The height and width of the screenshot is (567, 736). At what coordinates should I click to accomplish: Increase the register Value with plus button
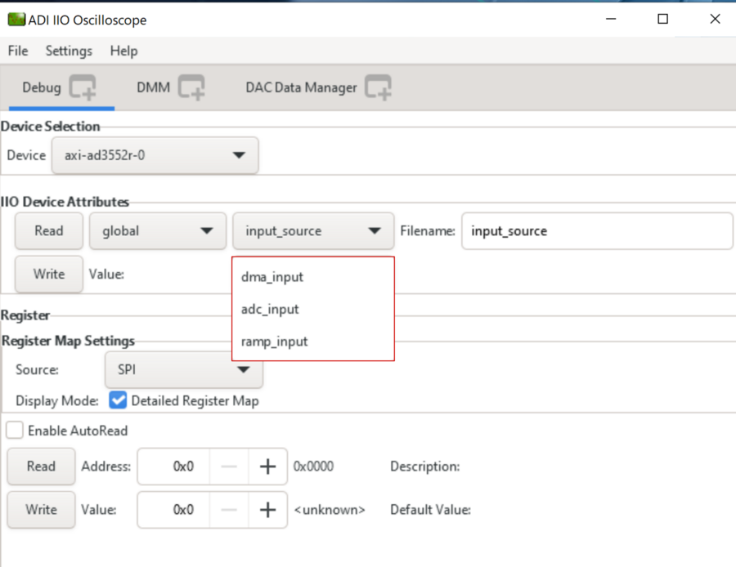tap(267, 510)
